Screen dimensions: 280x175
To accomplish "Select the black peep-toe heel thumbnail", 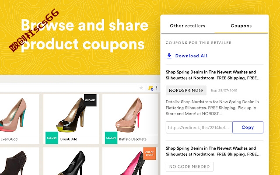I will pos(71,114).
